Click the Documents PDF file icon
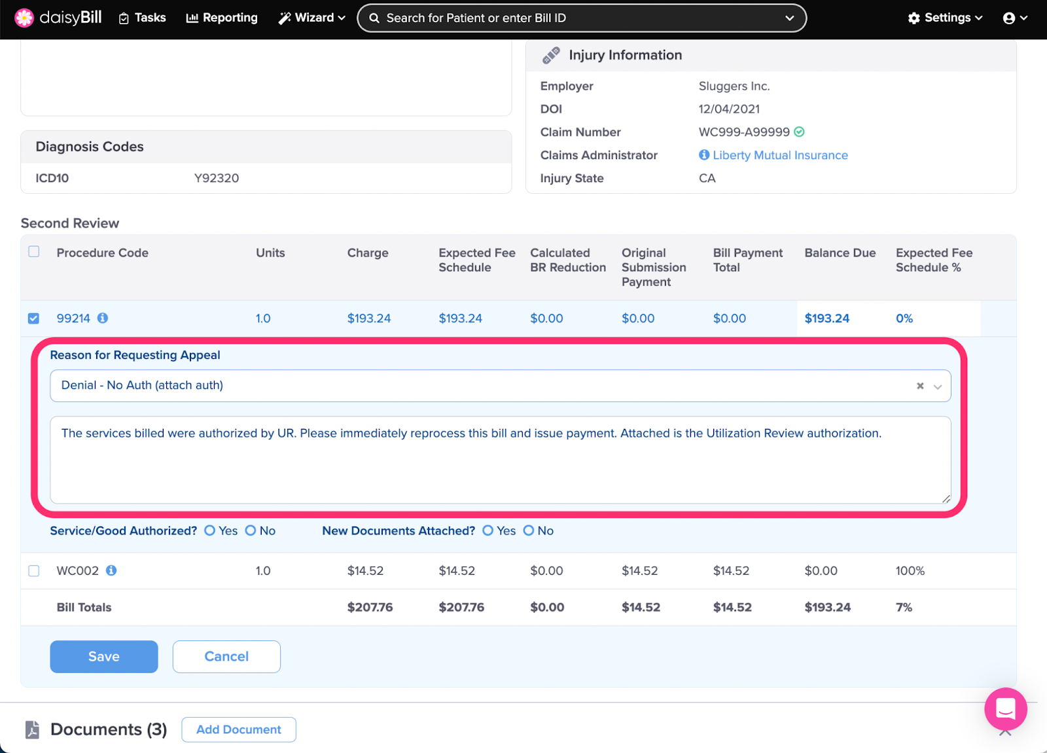The height and width of the screenshot is (753, 1047). (32, 729)
